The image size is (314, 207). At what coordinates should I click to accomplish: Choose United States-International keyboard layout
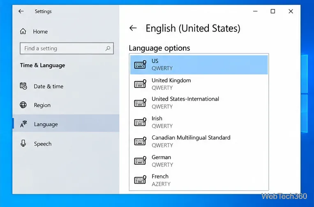pyautogui.click(x=199, y=103)
